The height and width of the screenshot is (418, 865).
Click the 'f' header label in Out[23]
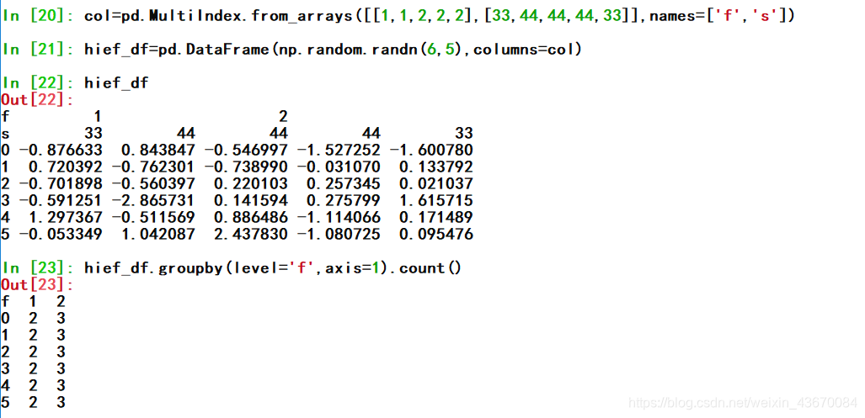click(x=5, y=302)
